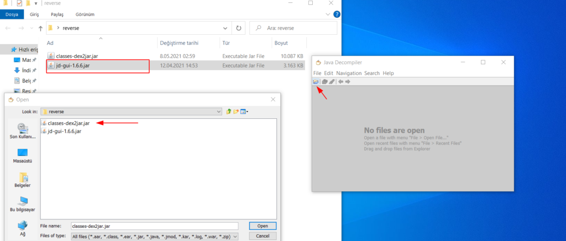Open the view menu icon in Open dialog

coord(244,112)
